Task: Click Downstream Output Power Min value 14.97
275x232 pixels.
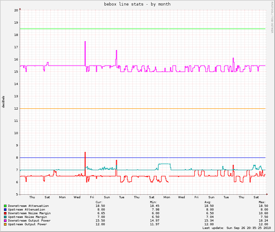Action: point(155,221)
